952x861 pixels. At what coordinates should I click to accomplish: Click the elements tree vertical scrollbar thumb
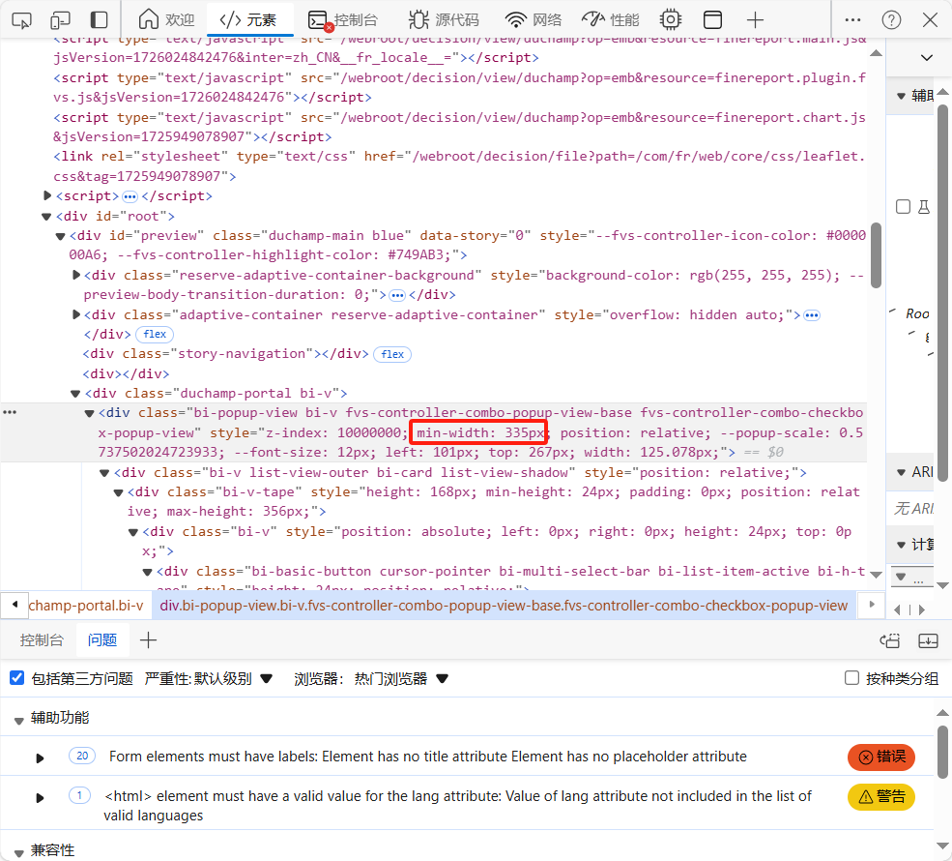pos(876,255)
